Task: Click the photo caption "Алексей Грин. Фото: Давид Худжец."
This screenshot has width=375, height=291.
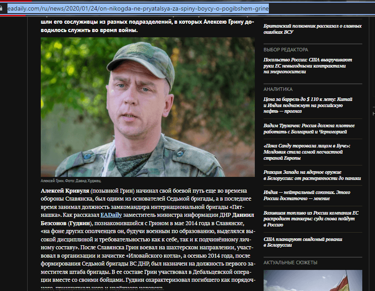Action: click(71, 181)
